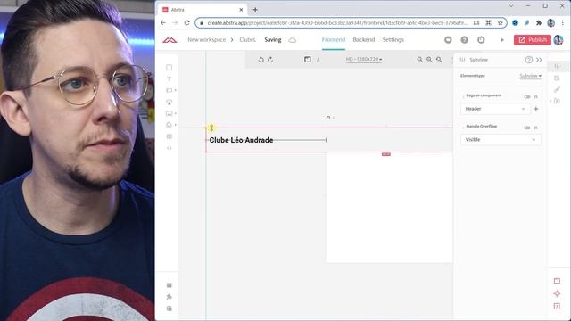571x321 pixels.
Task: Select the button element tool in left toolbar
Action: point(169,102)
